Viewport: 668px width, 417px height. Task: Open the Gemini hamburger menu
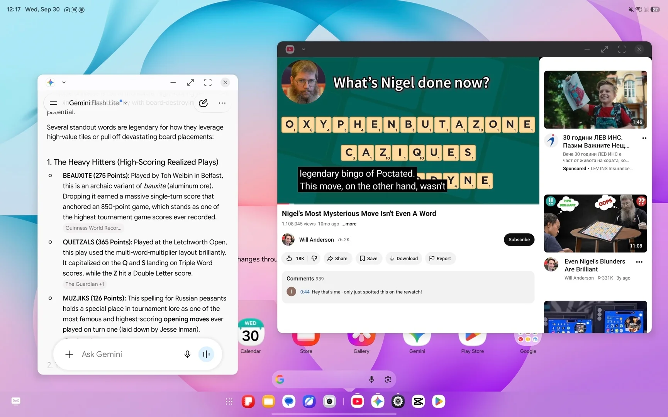coord(54,103)
